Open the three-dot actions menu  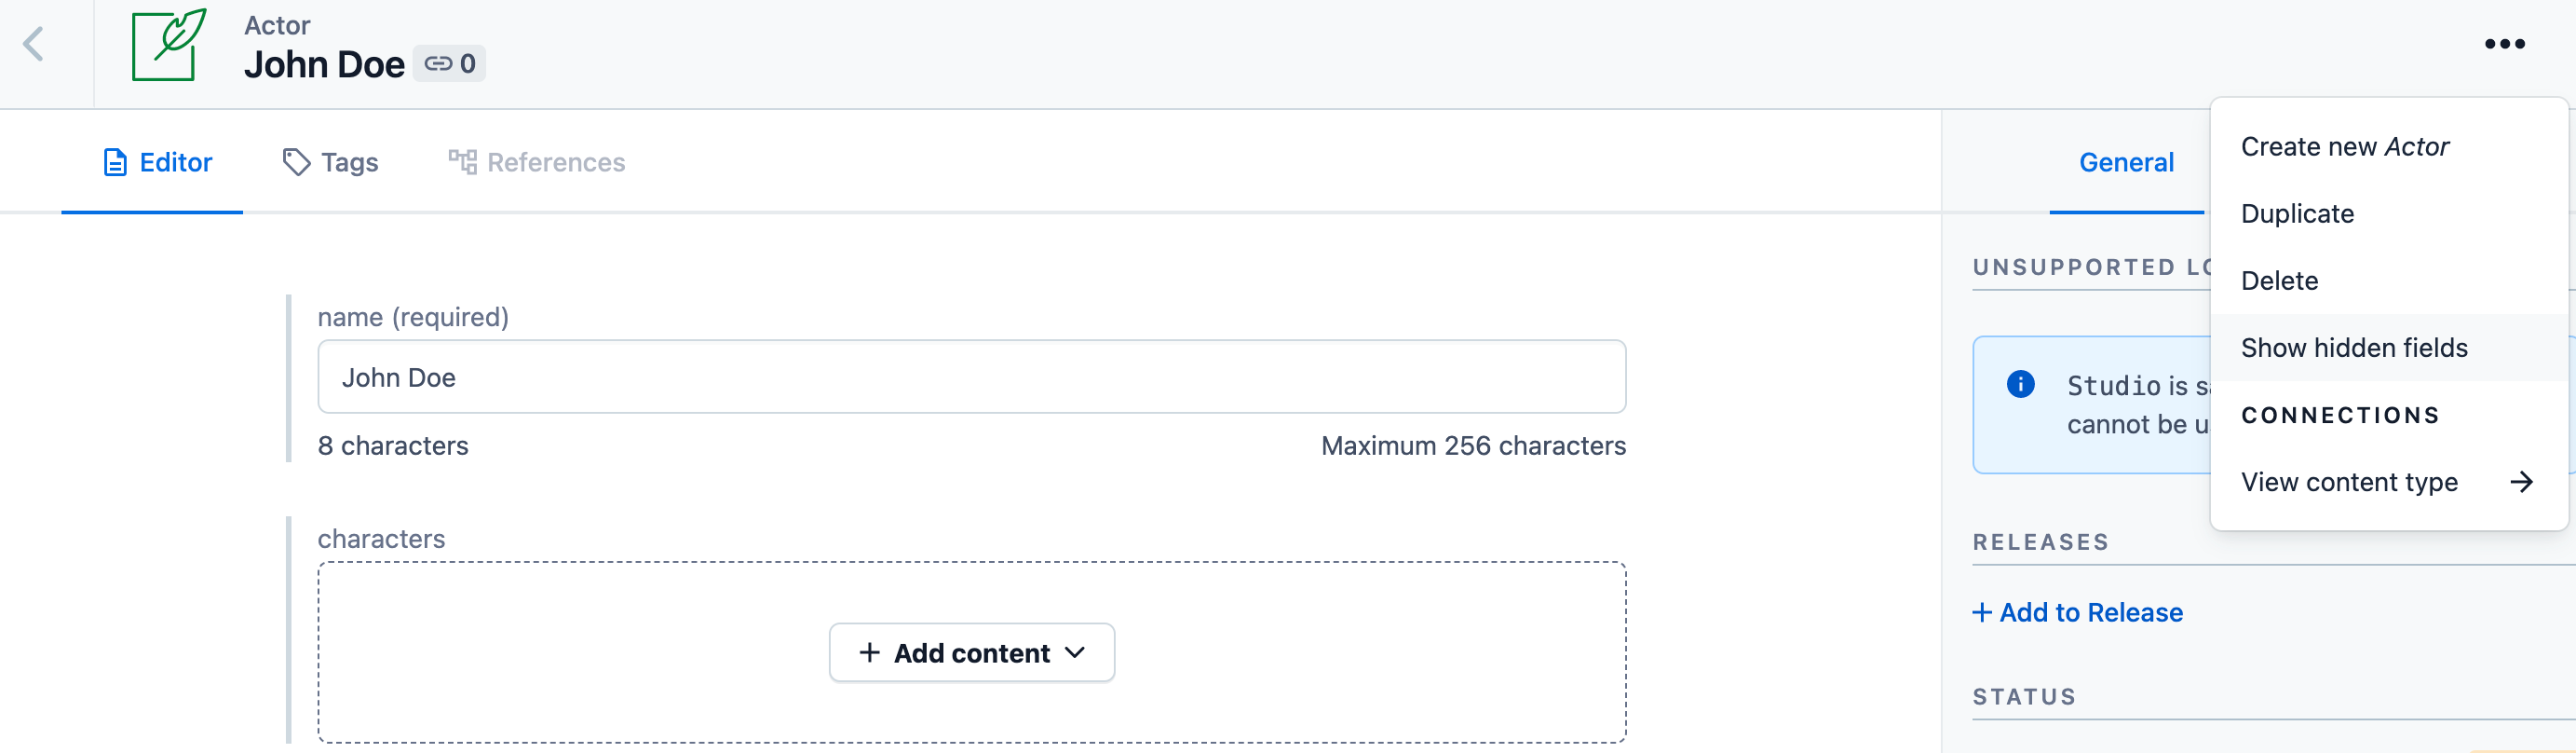click(x=2504, y=44)
